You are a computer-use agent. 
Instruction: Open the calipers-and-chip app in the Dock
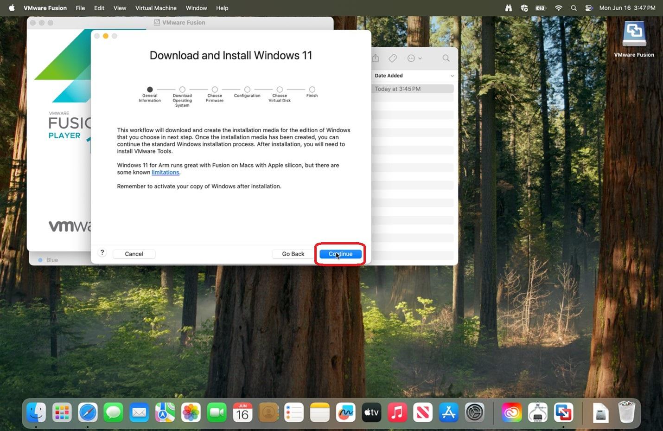pyautogui.click(x=538, y=412)
